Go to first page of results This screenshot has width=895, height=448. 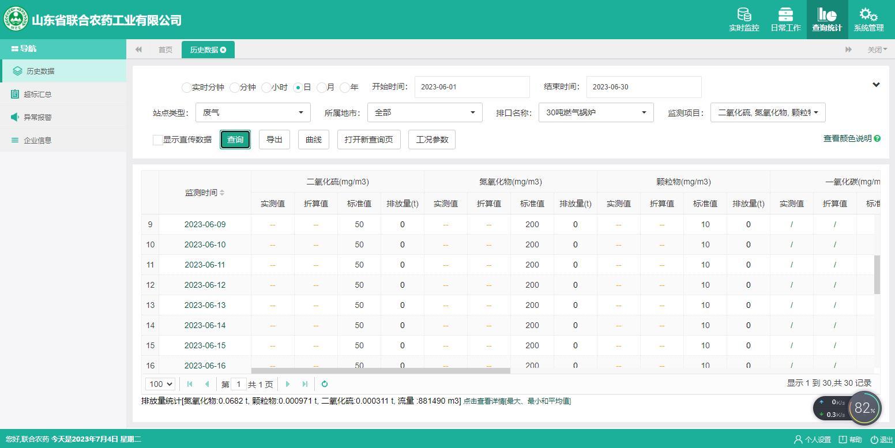click(x=190, y=384)
